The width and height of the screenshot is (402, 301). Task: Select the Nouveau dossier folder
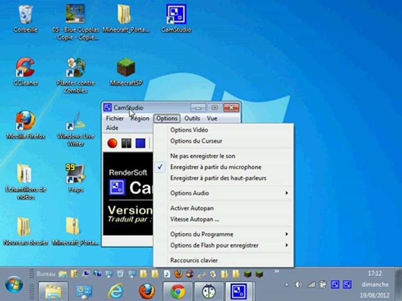(x=25, y=231)
